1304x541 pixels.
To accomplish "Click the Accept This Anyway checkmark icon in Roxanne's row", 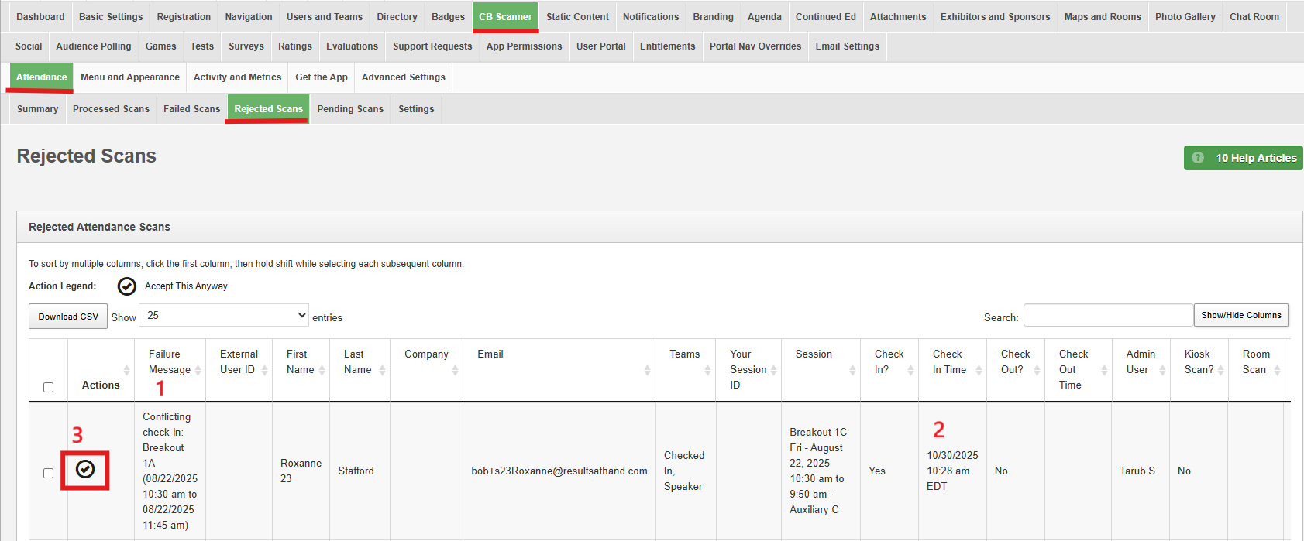I will point(85,469).
